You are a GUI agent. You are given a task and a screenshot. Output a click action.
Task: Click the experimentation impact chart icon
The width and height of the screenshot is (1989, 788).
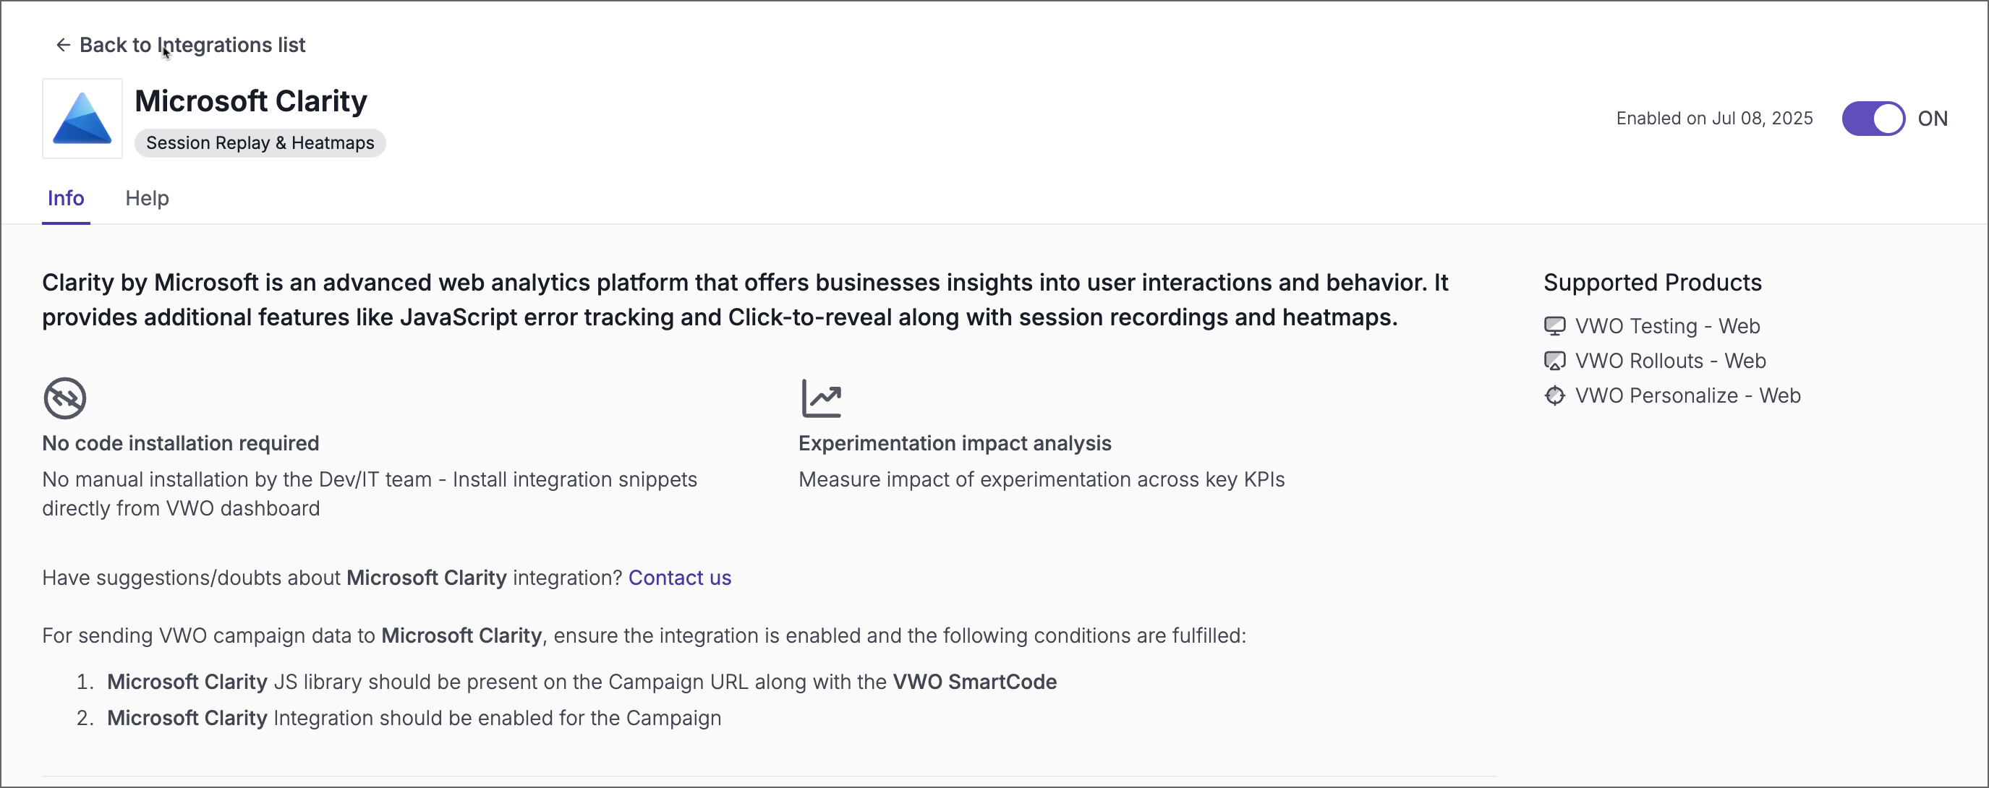[x=821, y=398]
